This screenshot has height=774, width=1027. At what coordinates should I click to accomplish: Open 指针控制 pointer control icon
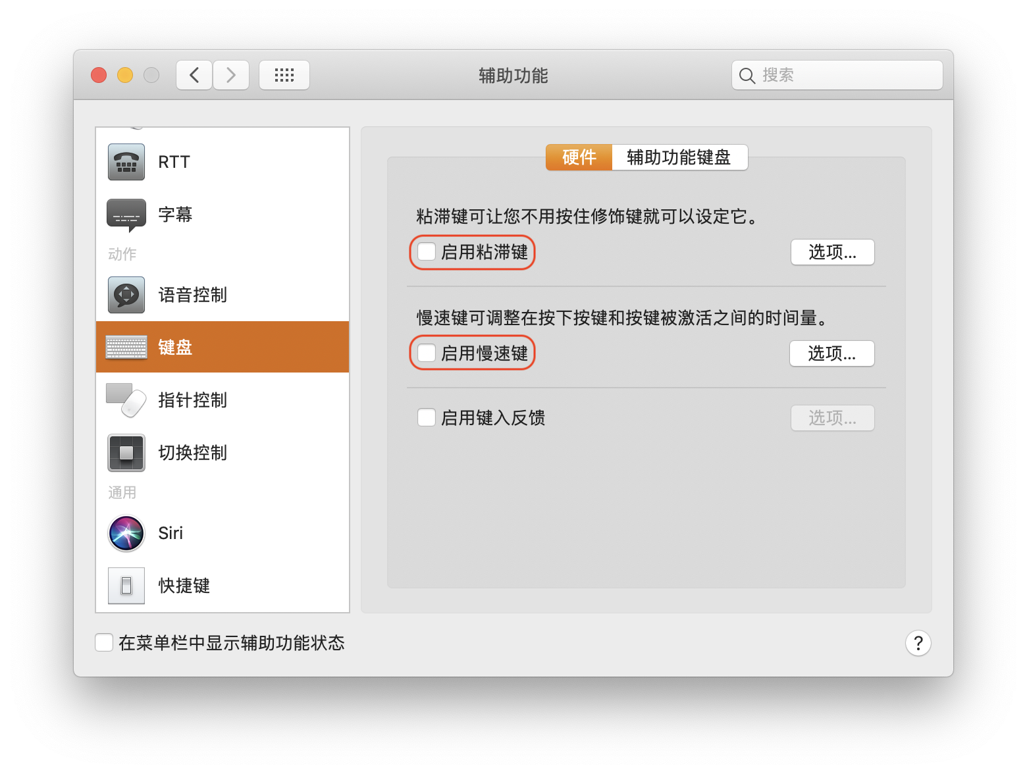126,400
